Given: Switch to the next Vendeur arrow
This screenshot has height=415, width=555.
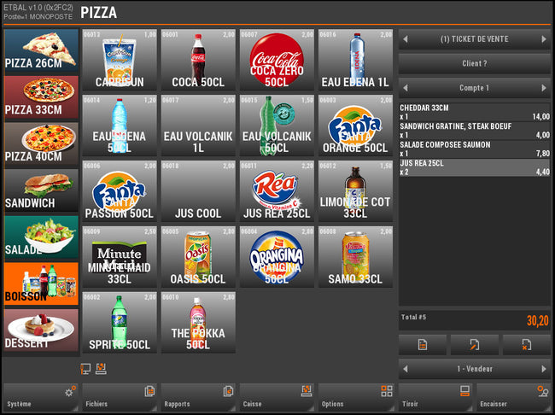Looking at the screenshot, I should point(544,369).
